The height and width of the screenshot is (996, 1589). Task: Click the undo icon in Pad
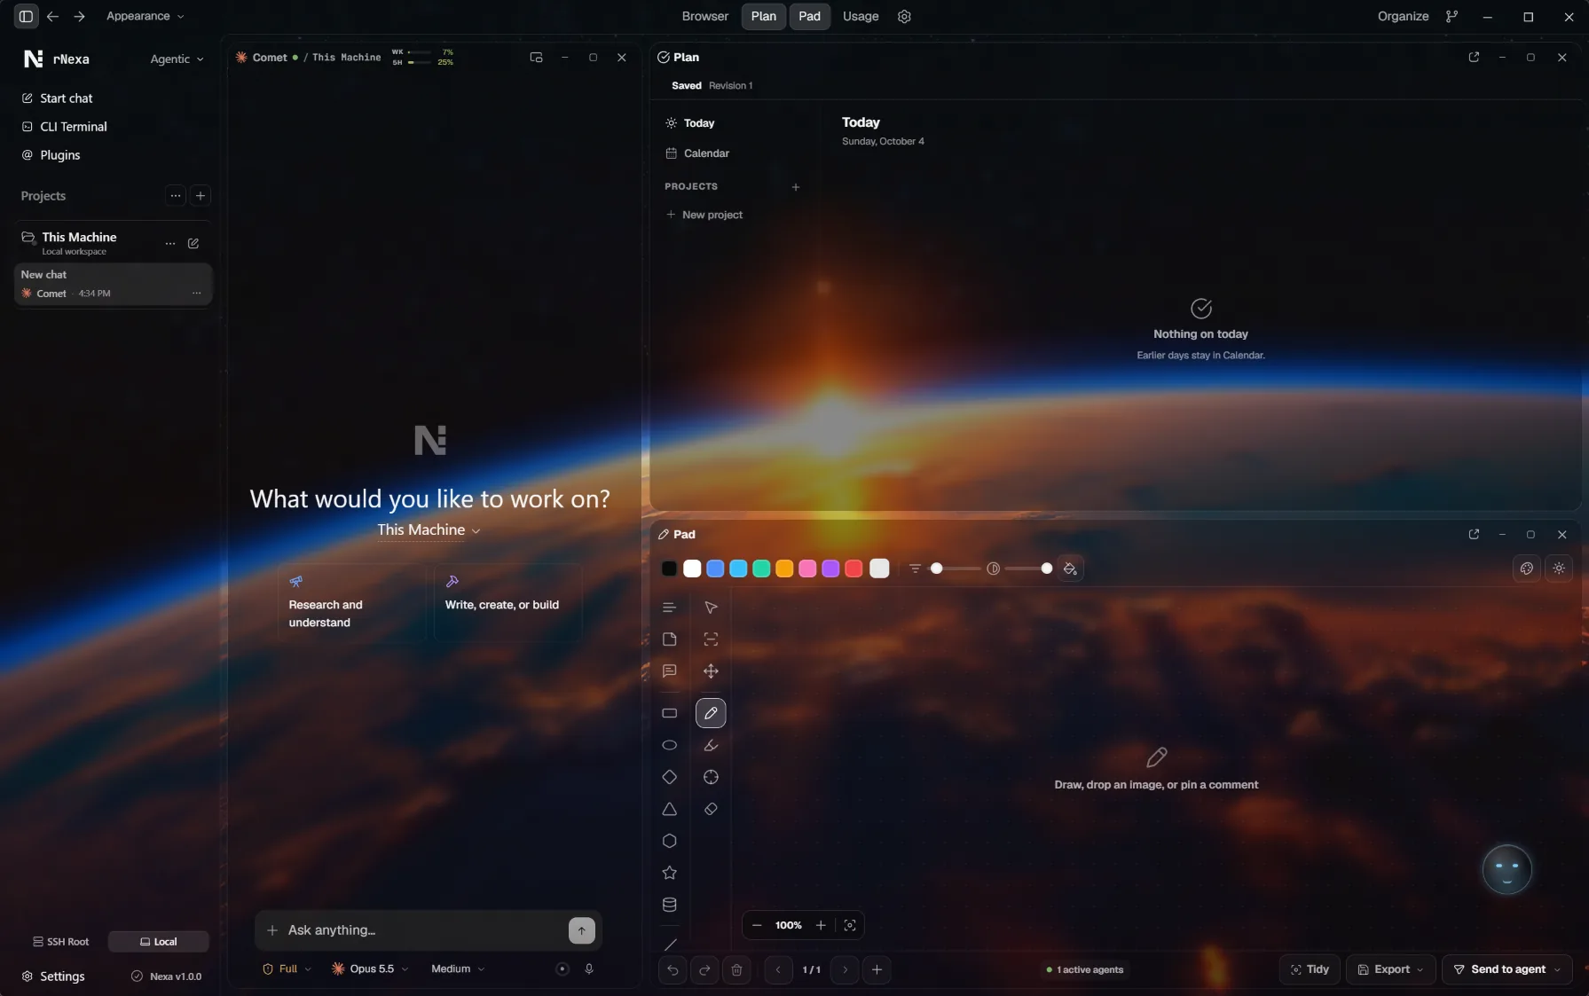point(673,969)
